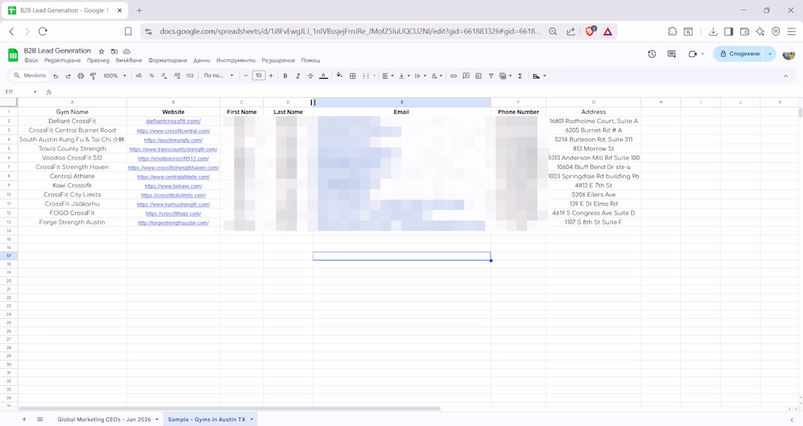Star the B2B Lead Generation document

coord(101,51)
